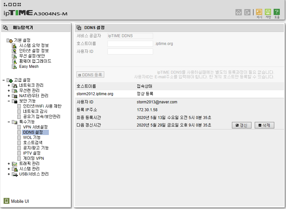Viewport: 286px width, 209px height.
Task: Click the 펌웨어 업그레이드 arrow icon
Action: 14,62
